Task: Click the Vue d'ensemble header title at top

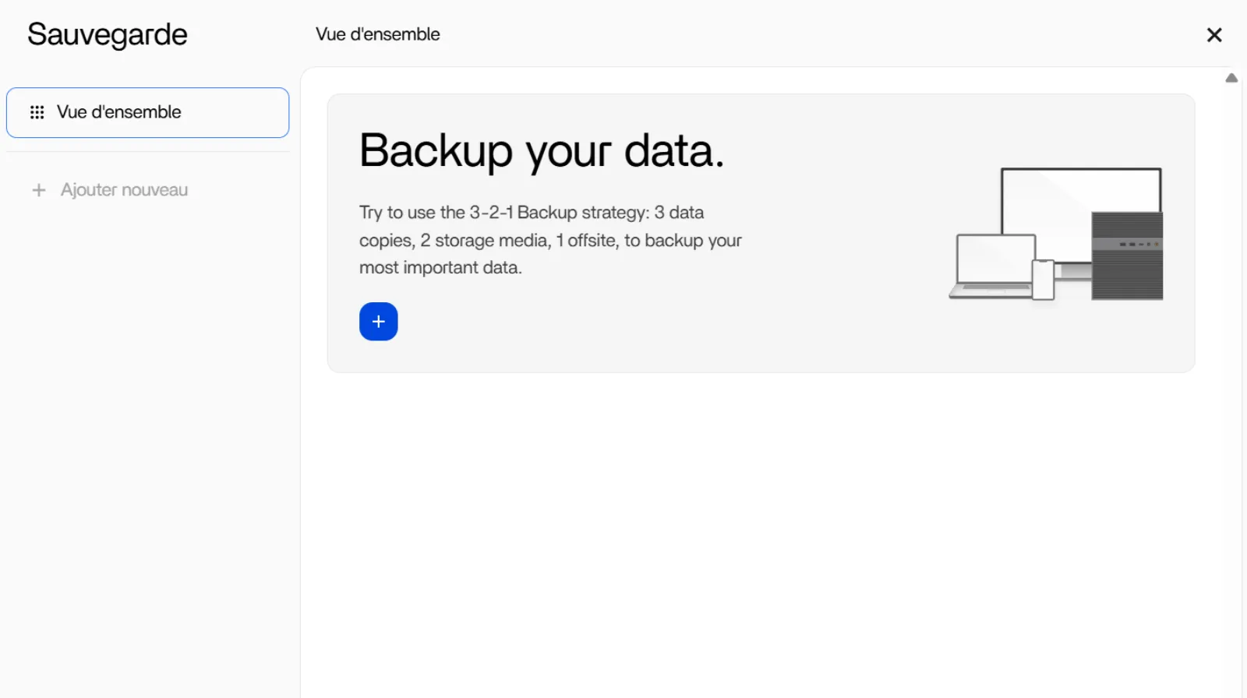Action: click(377, 34)
